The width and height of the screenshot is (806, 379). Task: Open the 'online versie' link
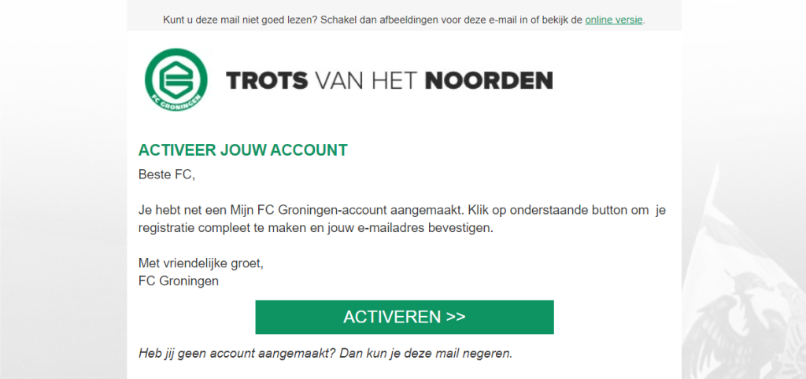tap(614, 20)
